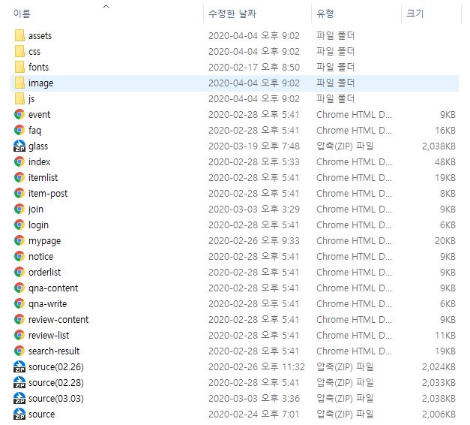Viewport: 470px width, 425px height.
Task: Click the Chrome icon next to review-list
Action: point(19,335)
